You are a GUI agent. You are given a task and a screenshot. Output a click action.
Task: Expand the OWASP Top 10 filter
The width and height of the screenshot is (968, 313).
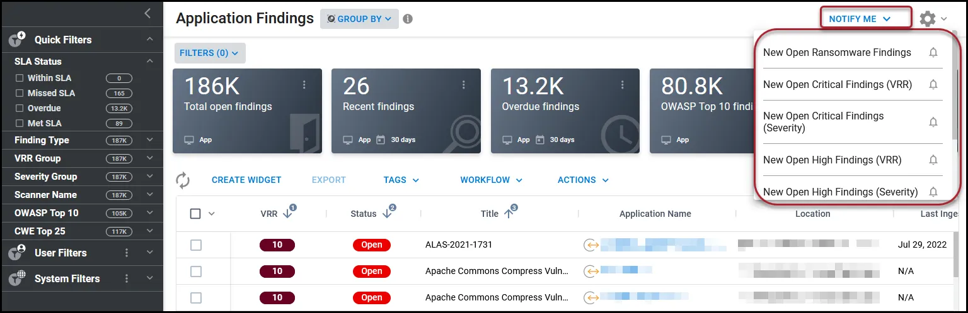(x=149, y=213)
